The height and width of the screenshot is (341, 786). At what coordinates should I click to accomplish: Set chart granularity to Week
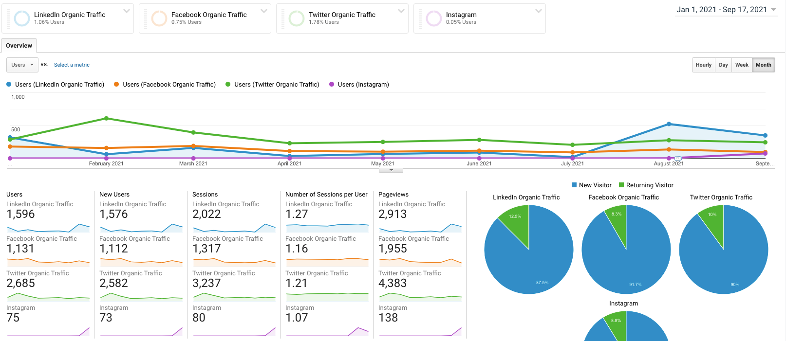click(x=742, y=65)
